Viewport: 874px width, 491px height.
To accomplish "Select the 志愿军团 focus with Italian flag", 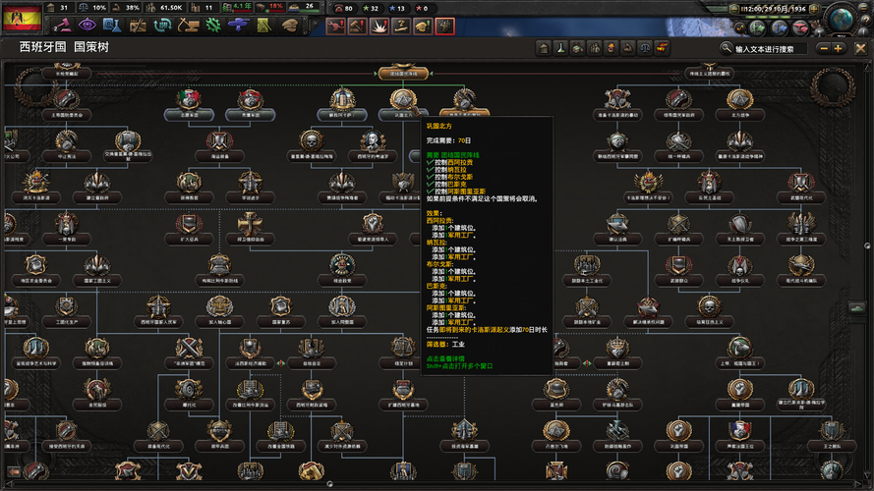I will pyautogui.click(x=189, y=106).
